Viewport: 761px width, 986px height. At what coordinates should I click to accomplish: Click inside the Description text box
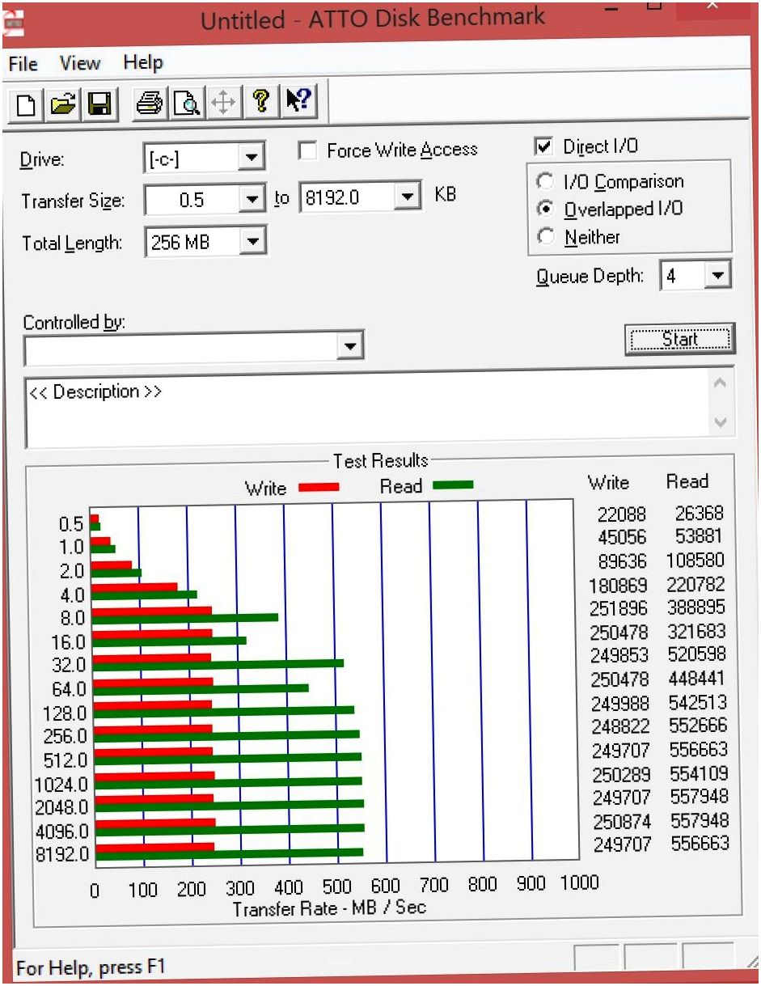pos(368,409)
